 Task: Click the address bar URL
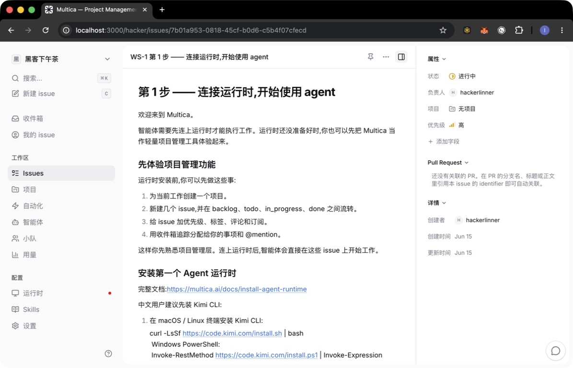coord(191,30)
